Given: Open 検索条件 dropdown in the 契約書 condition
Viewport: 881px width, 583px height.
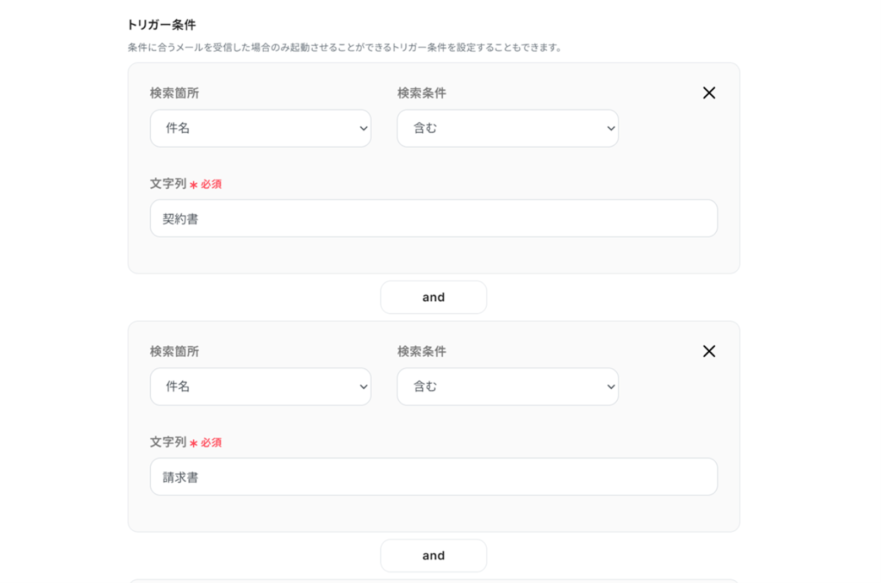Looking at the screenshot, I should coord(508,128).
